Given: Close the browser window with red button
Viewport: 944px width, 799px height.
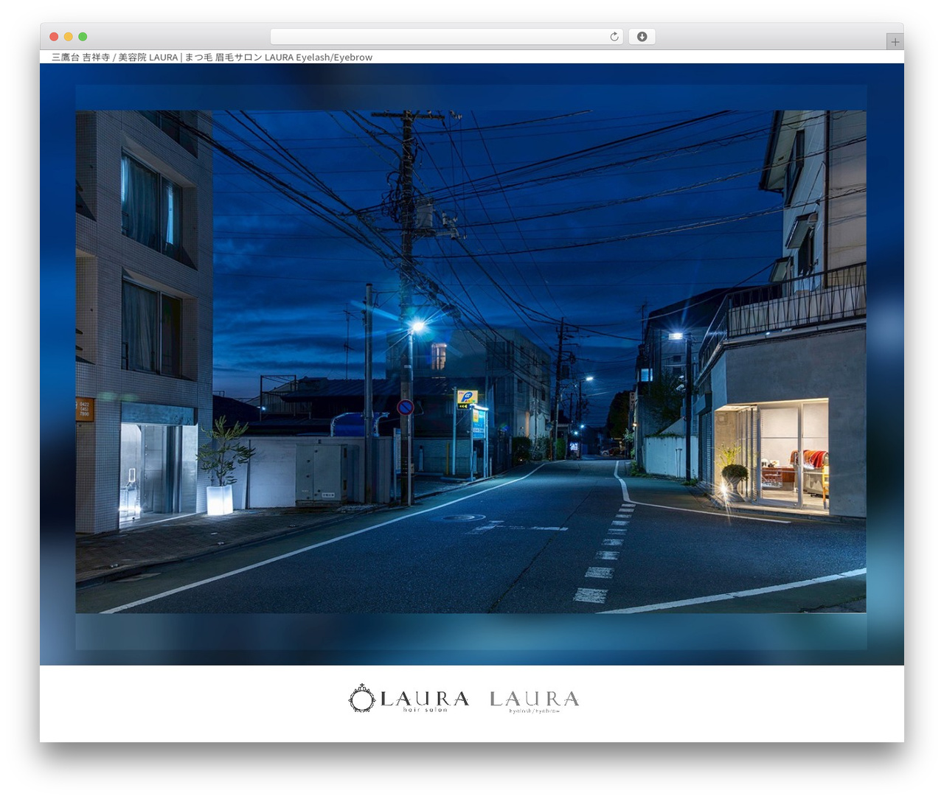Looking at the screenshot, I should tap(54, 37).
